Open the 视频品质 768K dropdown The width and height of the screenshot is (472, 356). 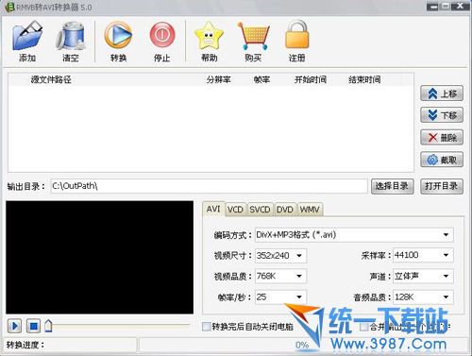click(280, 276)
